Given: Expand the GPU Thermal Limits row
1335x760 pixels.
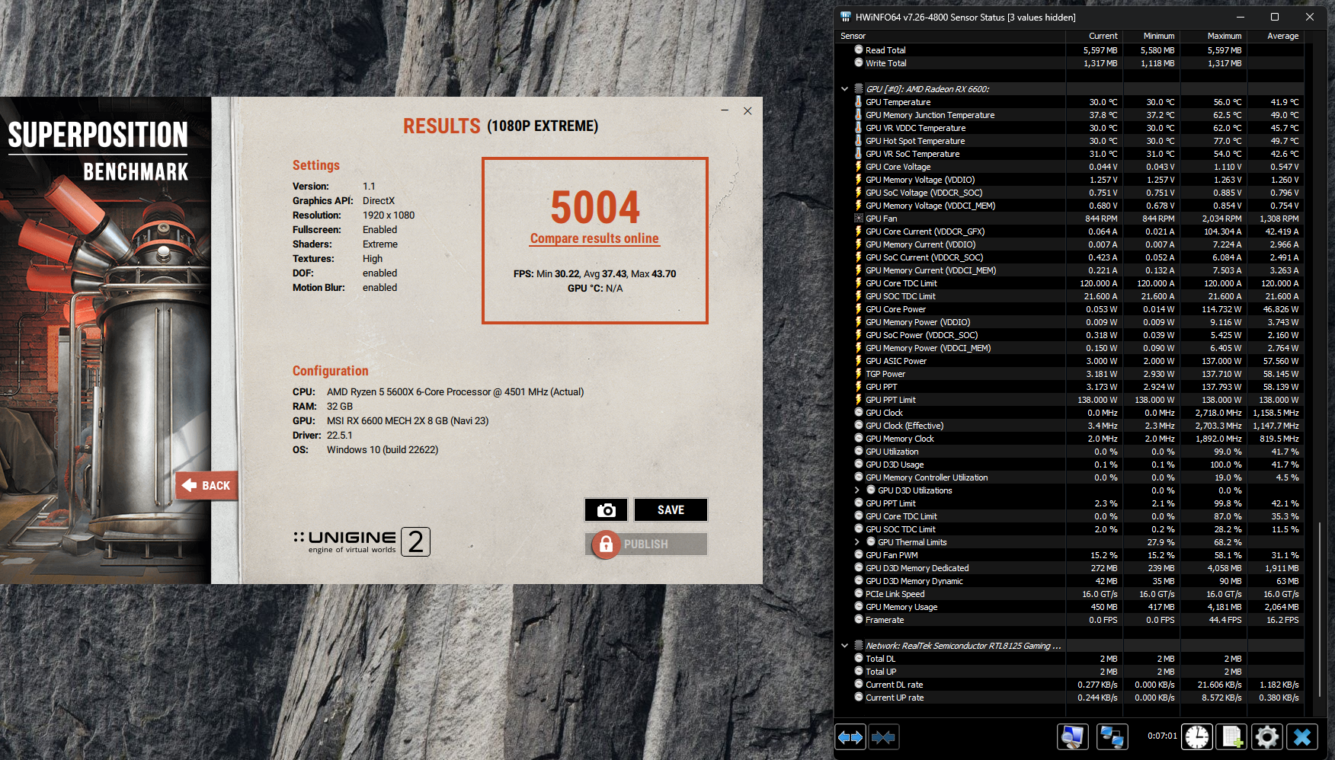Looking at the screenshot, I should click(x=856, y=542).
